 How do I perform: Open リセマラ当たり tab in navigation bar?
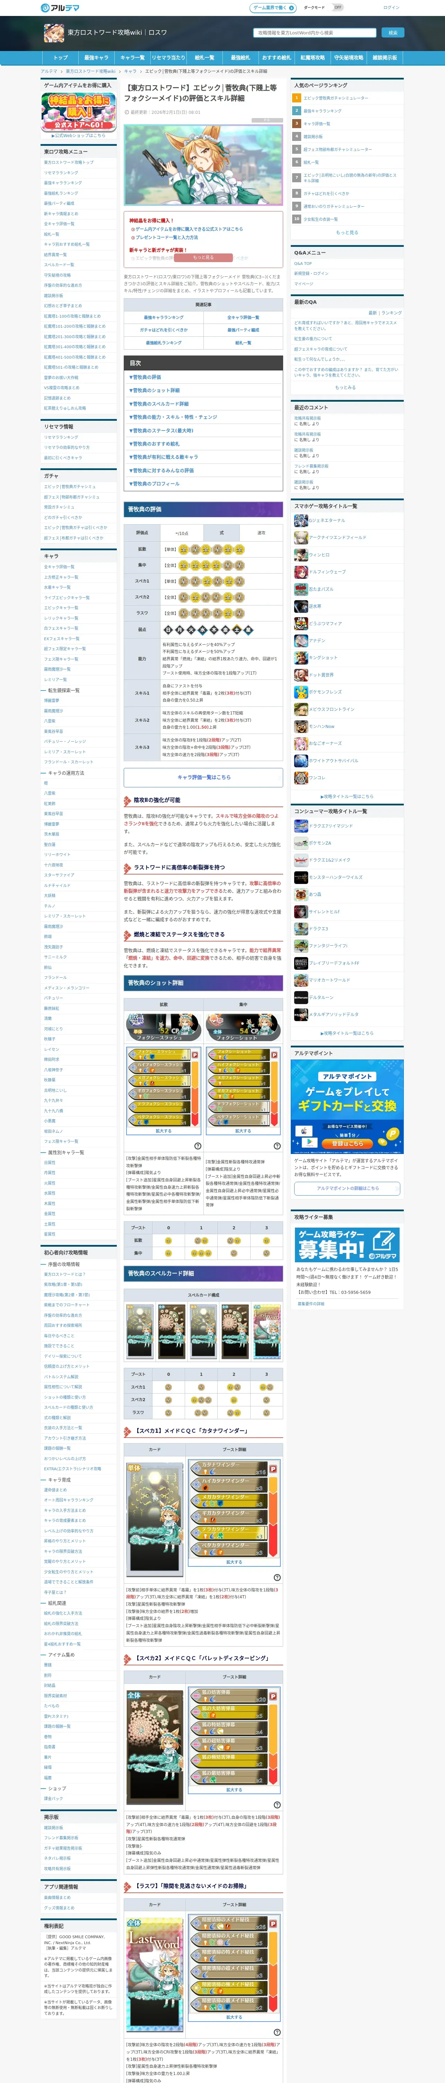click(x=168, y=58)
